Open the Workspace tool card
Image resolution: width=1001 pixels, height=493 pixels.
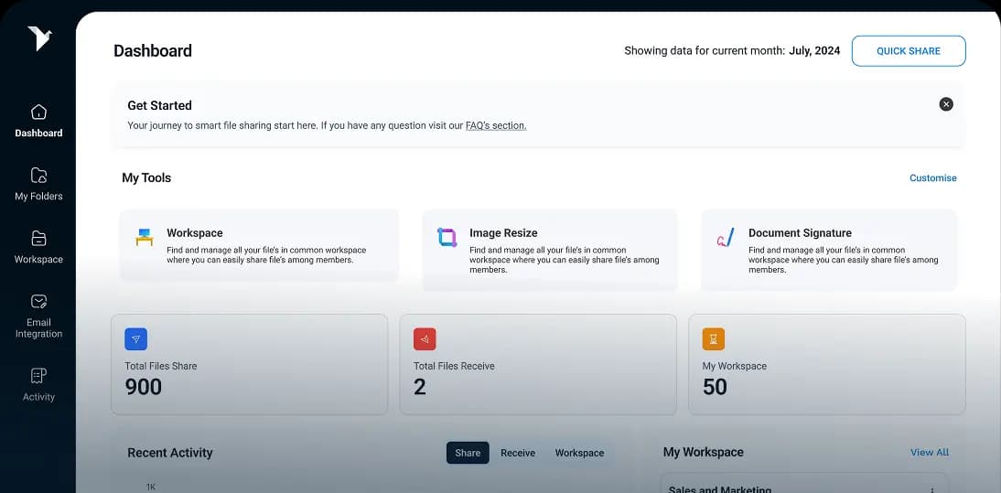tap(259, 245)
